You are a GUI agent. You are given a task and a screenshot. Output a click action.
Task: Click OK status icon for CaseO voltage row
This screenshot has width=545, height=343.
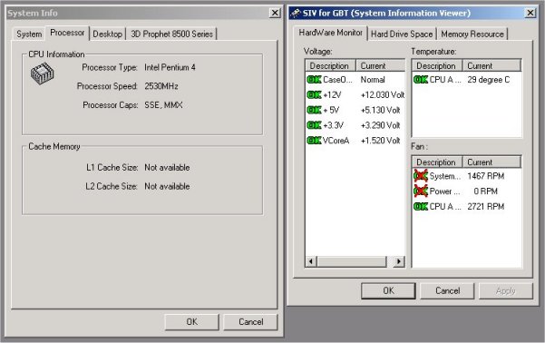click(314, 80)
